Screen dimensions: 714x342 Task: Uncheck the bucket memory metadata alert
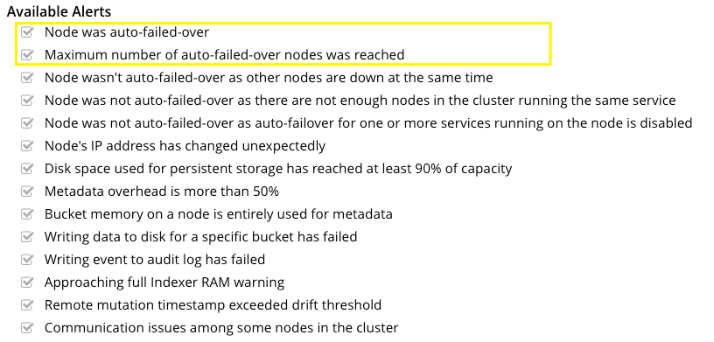click(x=27, y=214)
